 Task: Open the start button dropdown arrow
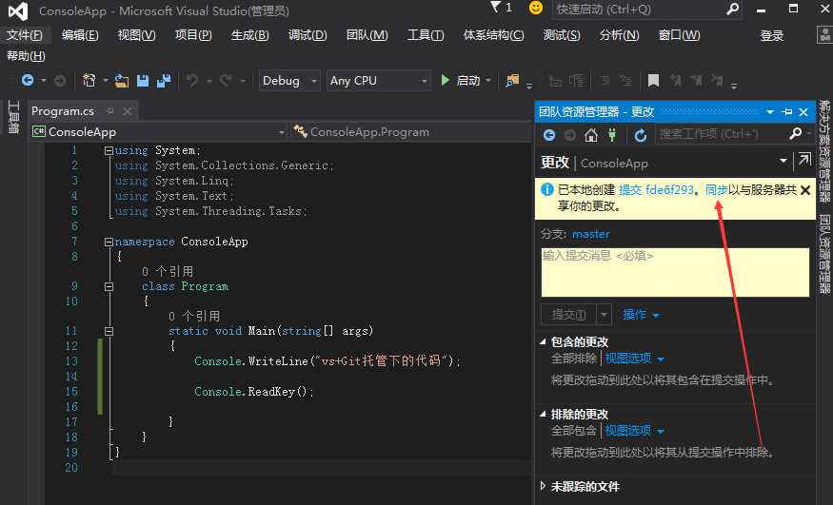pos(488,81)
